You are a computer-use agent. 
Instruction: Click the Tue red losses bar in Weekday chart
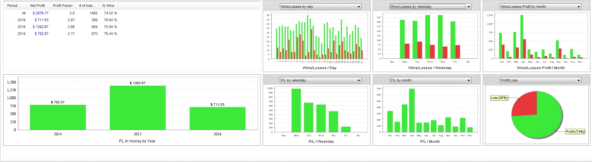[420, 50]
